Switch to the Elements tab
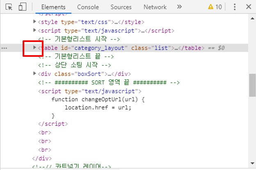Viewport: 256px width, 170px height. tap(53, 7)
